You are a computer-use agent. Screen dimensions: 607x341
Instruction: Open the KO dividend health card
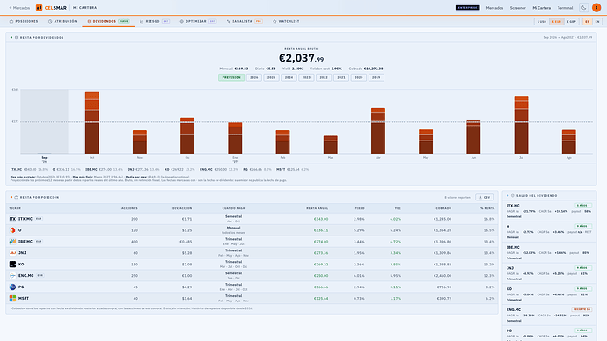click(549, 294)
